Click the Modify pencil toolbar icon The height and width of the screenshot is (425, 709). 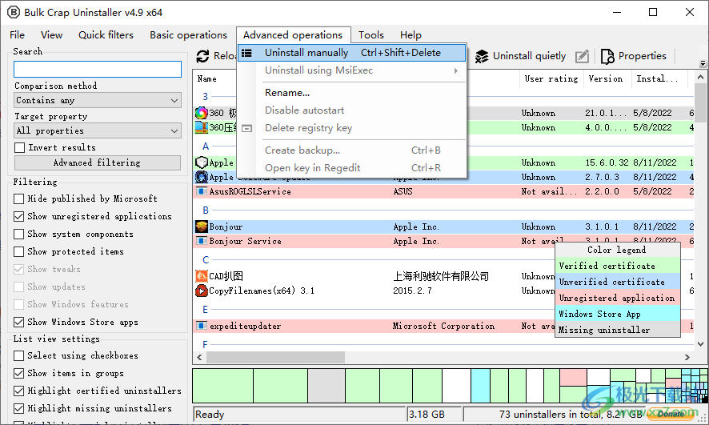point(582,56)
